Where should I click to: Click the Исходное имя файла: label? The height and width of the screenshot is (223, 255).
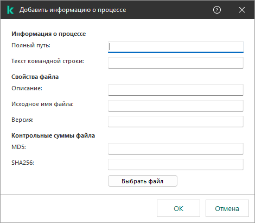coord(42,104)
